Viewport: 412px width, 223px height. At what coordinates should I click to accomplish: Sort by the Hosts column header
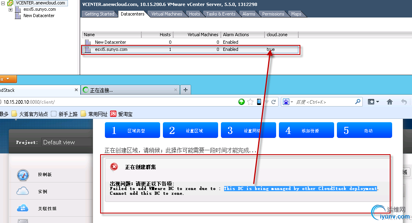(x=157, y=35)
